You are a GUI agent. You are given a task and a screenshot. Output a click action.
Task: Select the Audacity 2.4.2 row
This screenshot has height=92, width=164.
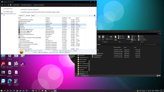click(52, 23)
